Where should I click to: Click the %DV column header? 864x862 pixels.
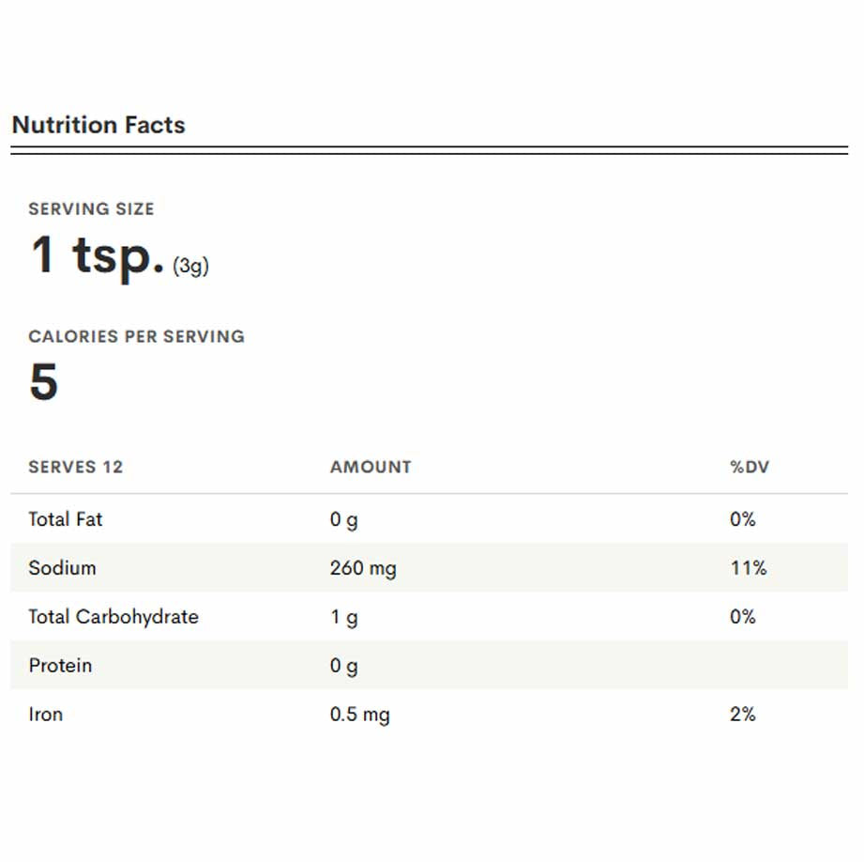click(x=749, y=467)
